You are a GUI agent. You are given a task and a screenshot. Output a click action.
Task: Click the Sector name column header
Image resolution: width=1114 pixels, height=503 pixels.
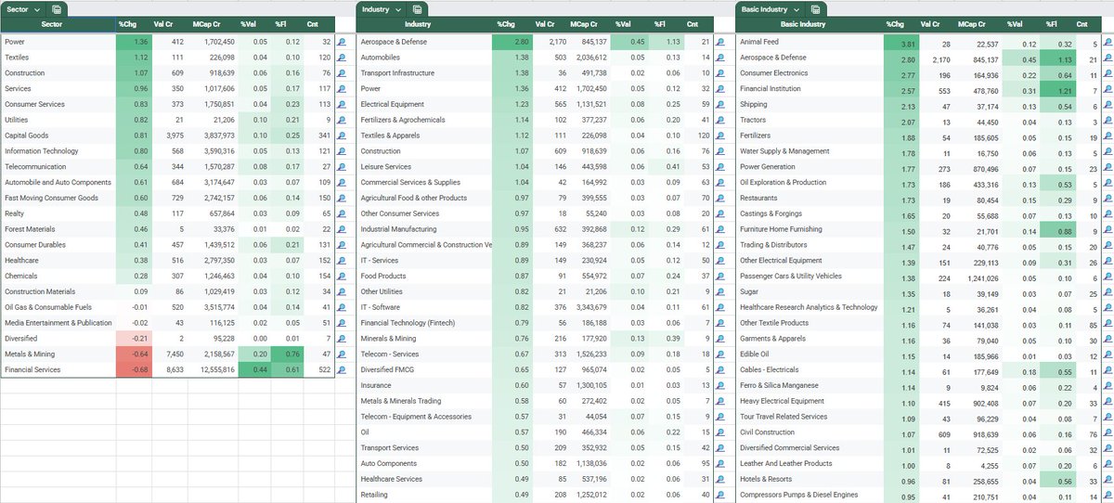tap(58, 24)
